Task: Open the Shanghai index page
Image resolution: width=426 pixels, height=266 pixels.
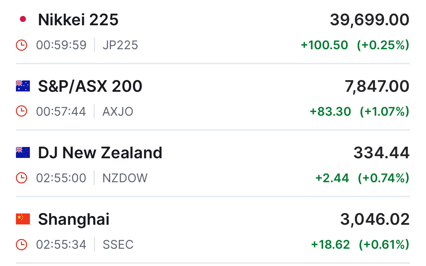Action: (74, 219)
